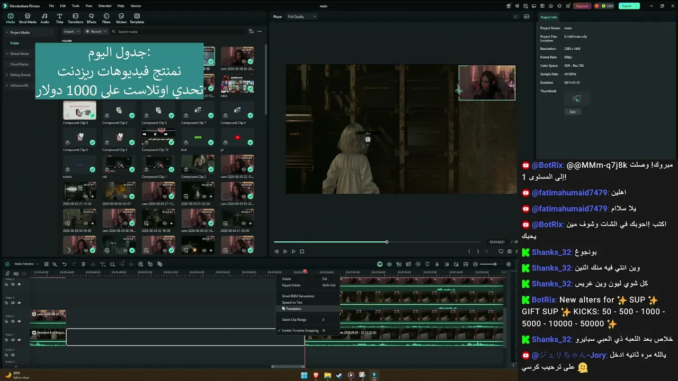Open the Stickers tab
Viewport: 678px width, 381px height.
click(121, 18)
